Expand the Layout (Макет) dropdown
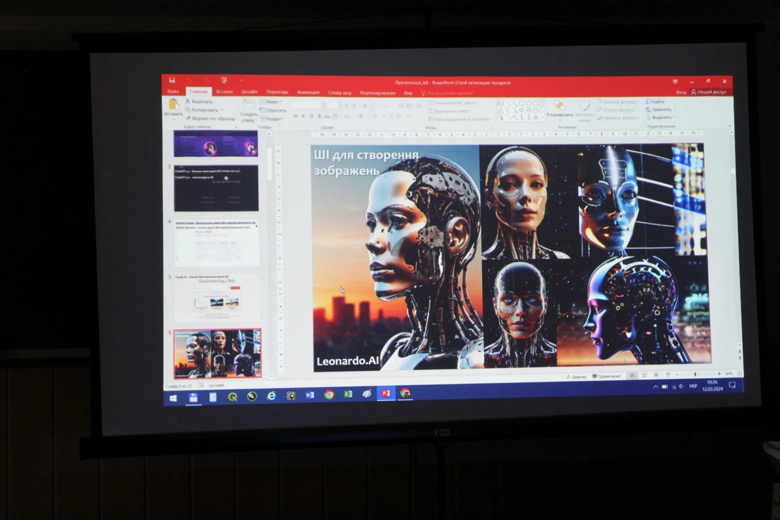 pos(281,102)
